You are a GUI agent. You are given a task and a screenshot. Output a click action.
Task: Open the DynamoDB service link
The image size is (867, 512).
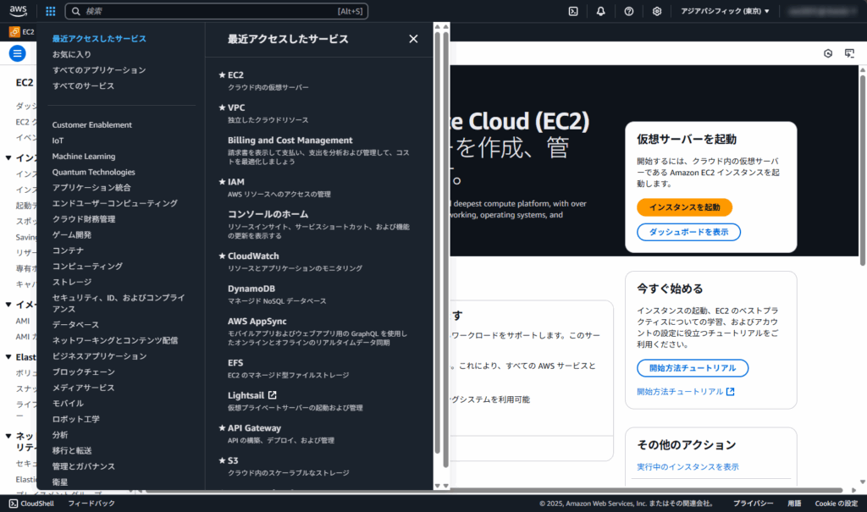[x=251, y=289]
